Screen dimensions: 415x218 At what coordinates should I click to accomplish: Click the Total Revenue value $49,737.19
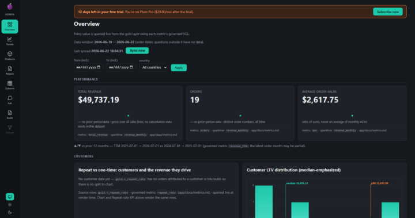coord(99,100)
